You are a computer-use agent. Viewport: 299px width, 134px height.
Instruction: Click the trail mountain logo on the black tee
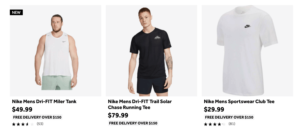coord(158,37)
